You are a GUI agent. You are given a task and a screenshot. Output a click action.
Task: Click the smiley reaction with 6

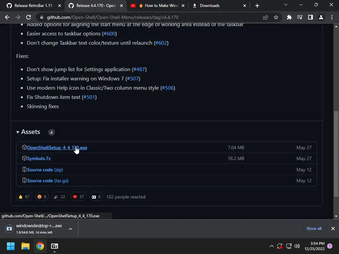point(42,196)
